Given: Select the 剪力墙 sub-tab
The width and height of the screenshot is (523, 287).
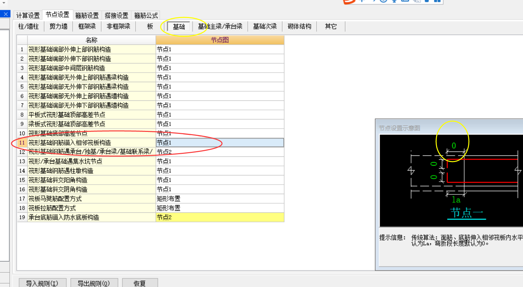Looking at the screenshot, I should coord(58,27).
